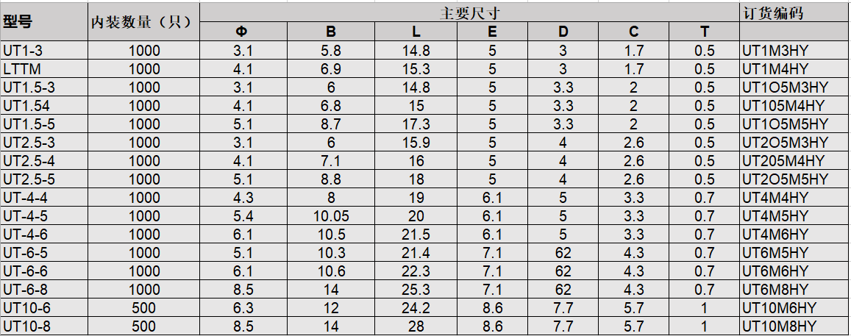Select the 订货编码 column header

click(x=772, y=12)
